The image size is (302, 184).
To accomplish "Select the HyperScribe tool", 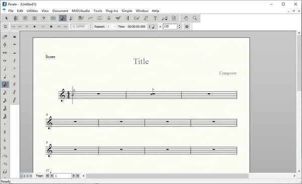I will point(81,18).
